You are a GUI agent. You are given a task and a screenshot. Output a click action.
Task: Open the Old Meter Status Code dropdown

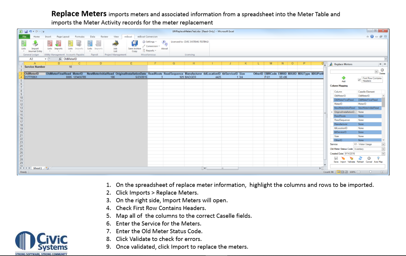pos(383,149)
